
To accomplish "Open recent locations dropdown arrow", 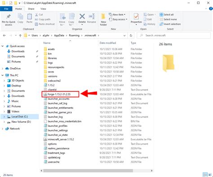I will [x=16, y=35].
